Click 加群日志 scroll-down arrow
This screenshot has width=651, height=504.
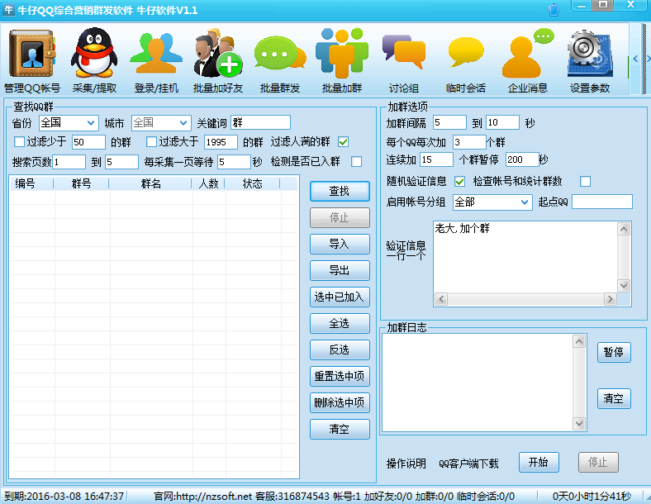[579, 424]
